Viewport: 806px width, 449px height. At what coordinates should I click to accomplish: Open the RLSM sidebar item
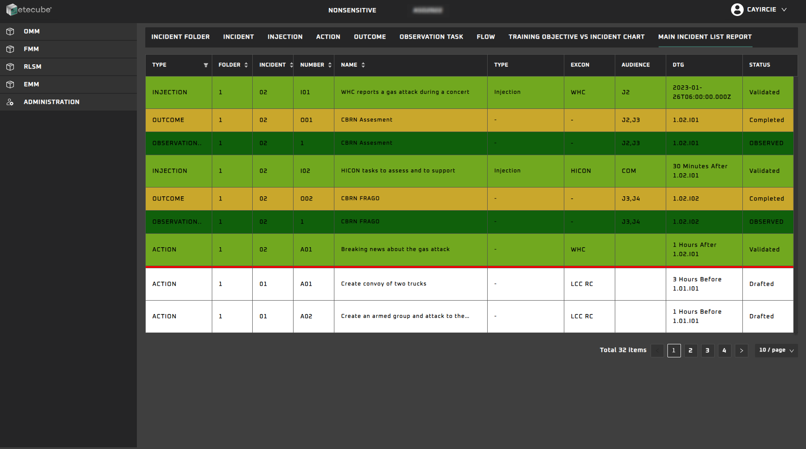[68, 67]
